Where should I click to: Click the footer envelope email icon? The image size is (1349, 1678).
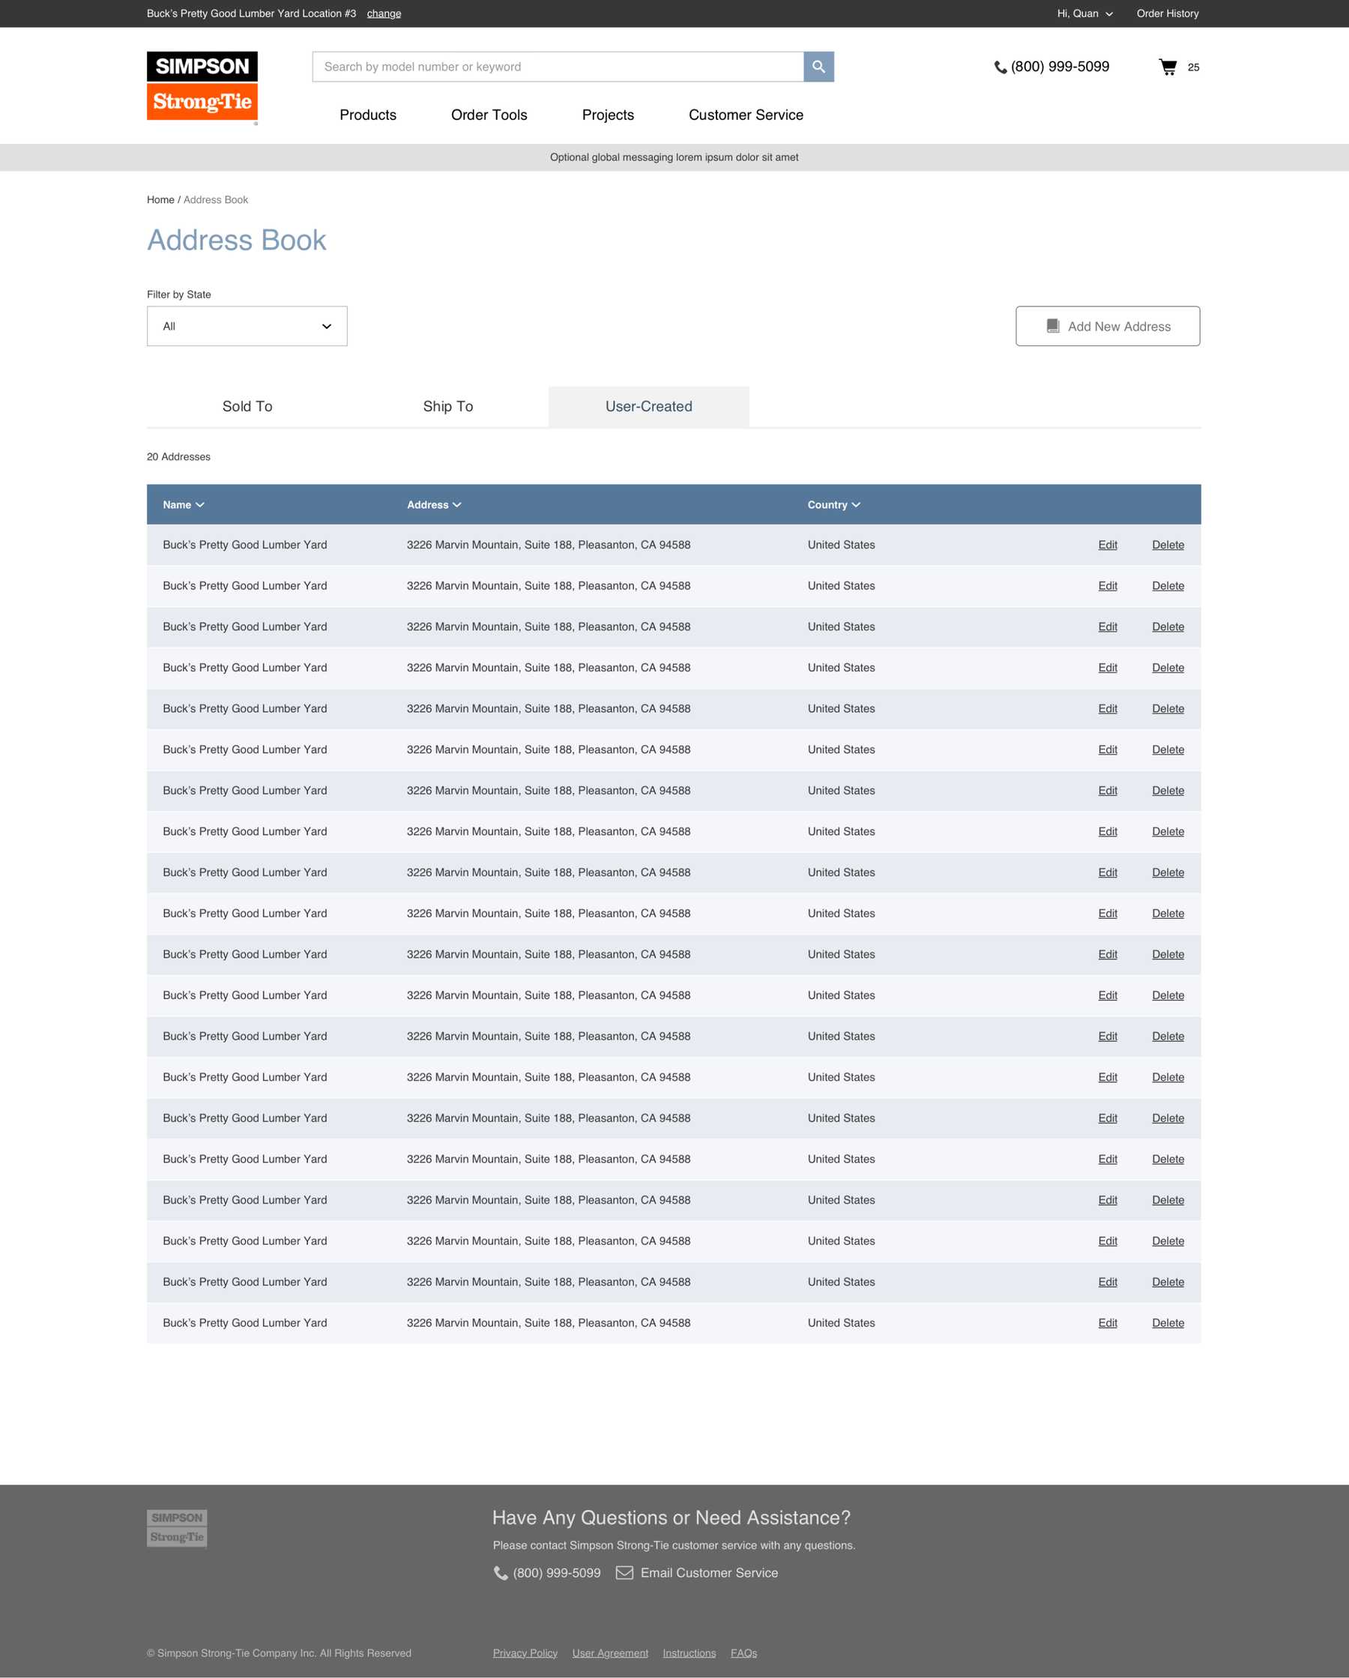coord(624,1573)
